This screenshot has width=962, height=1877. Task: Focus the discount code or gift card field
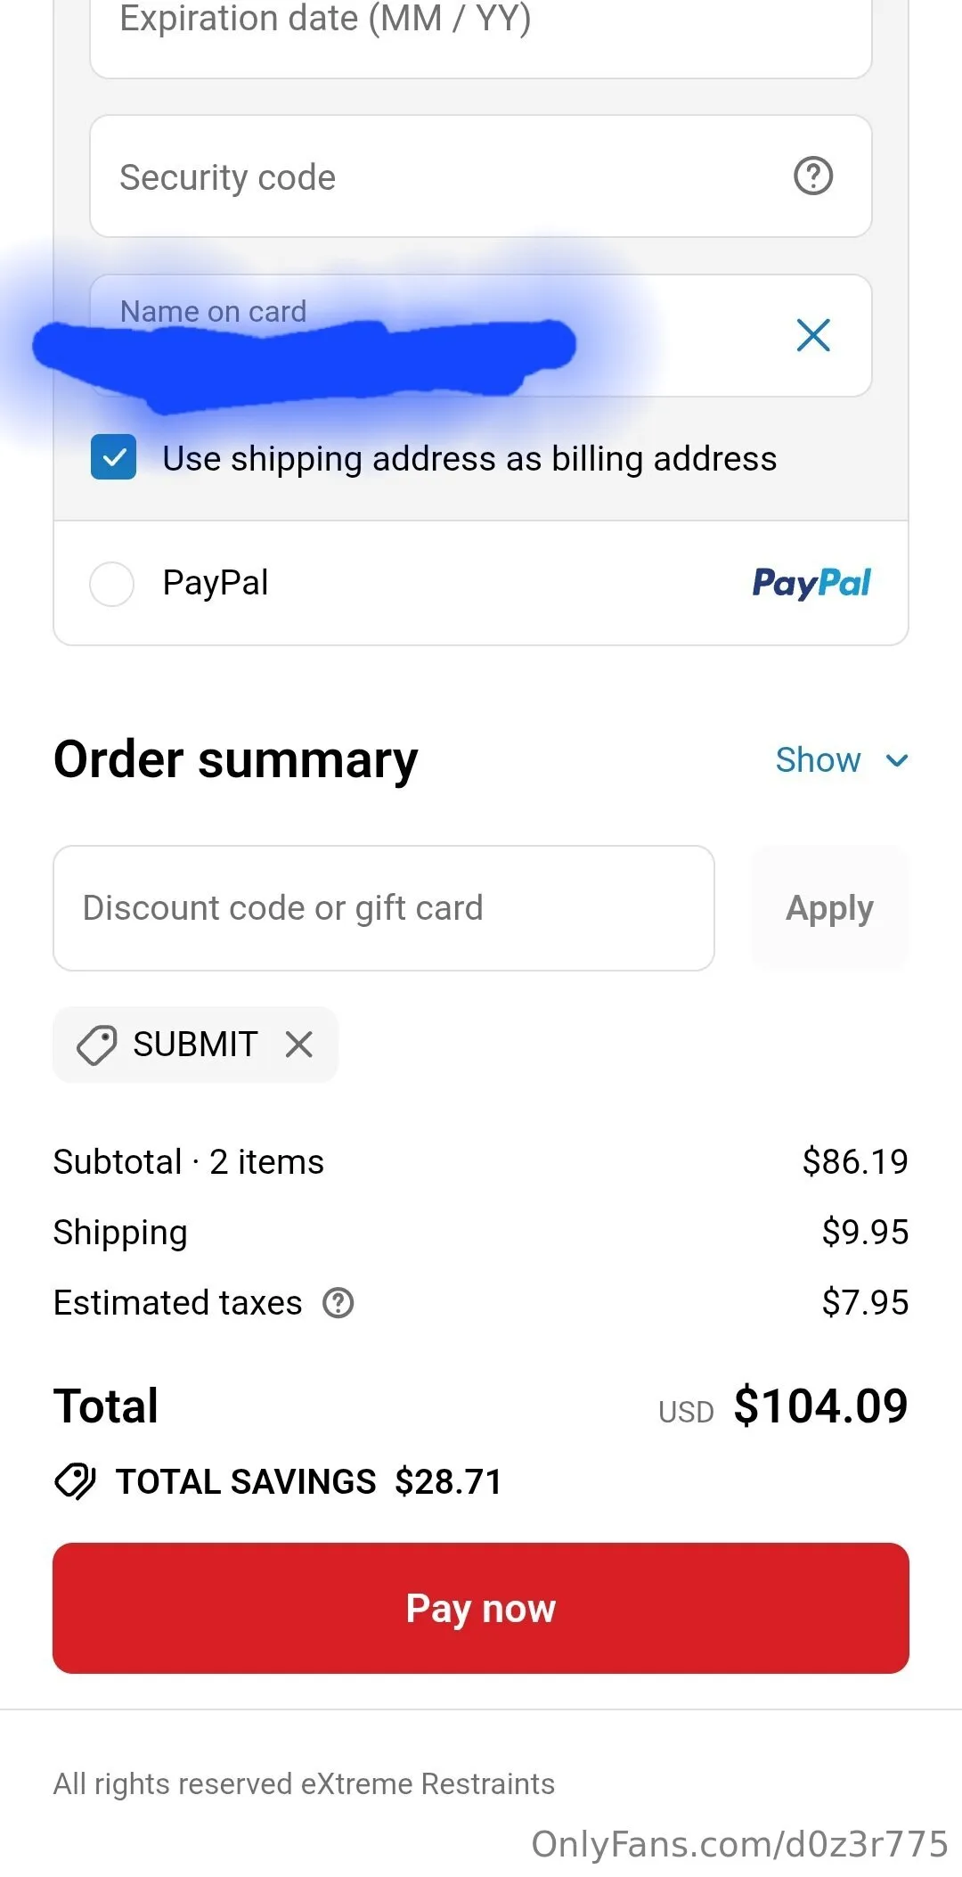point(383,908)
